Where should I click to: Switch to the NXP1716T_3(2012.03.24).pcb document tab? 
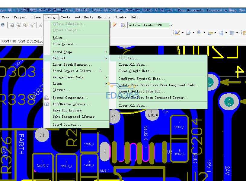[21, 41]
